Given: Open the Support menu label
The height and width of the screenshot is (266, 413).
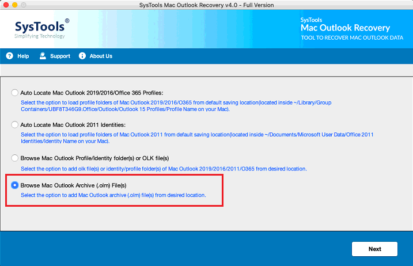Looking at the screenshot, I should 60,56.
